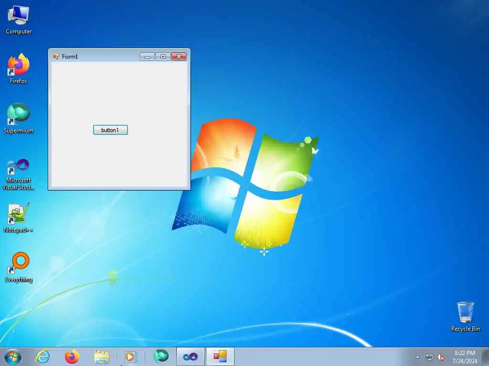Select the Everything search desktop shortcut
This screenshot has width=489, height=366.
point(19,267)
